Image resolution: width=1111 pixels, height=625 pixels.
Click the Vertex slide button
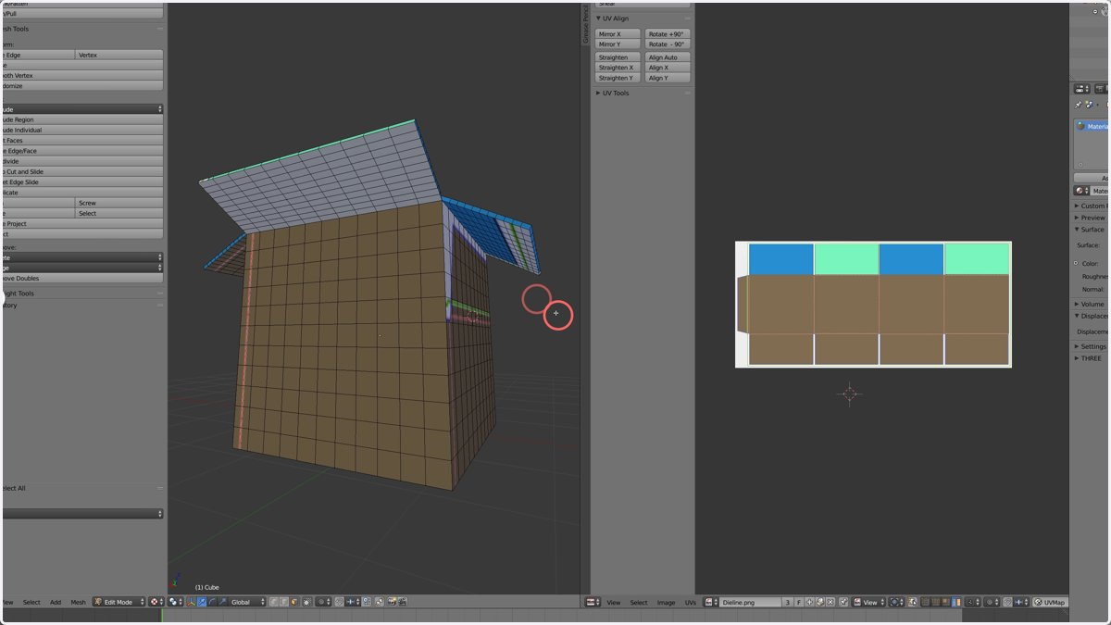(x=119, y=55)
